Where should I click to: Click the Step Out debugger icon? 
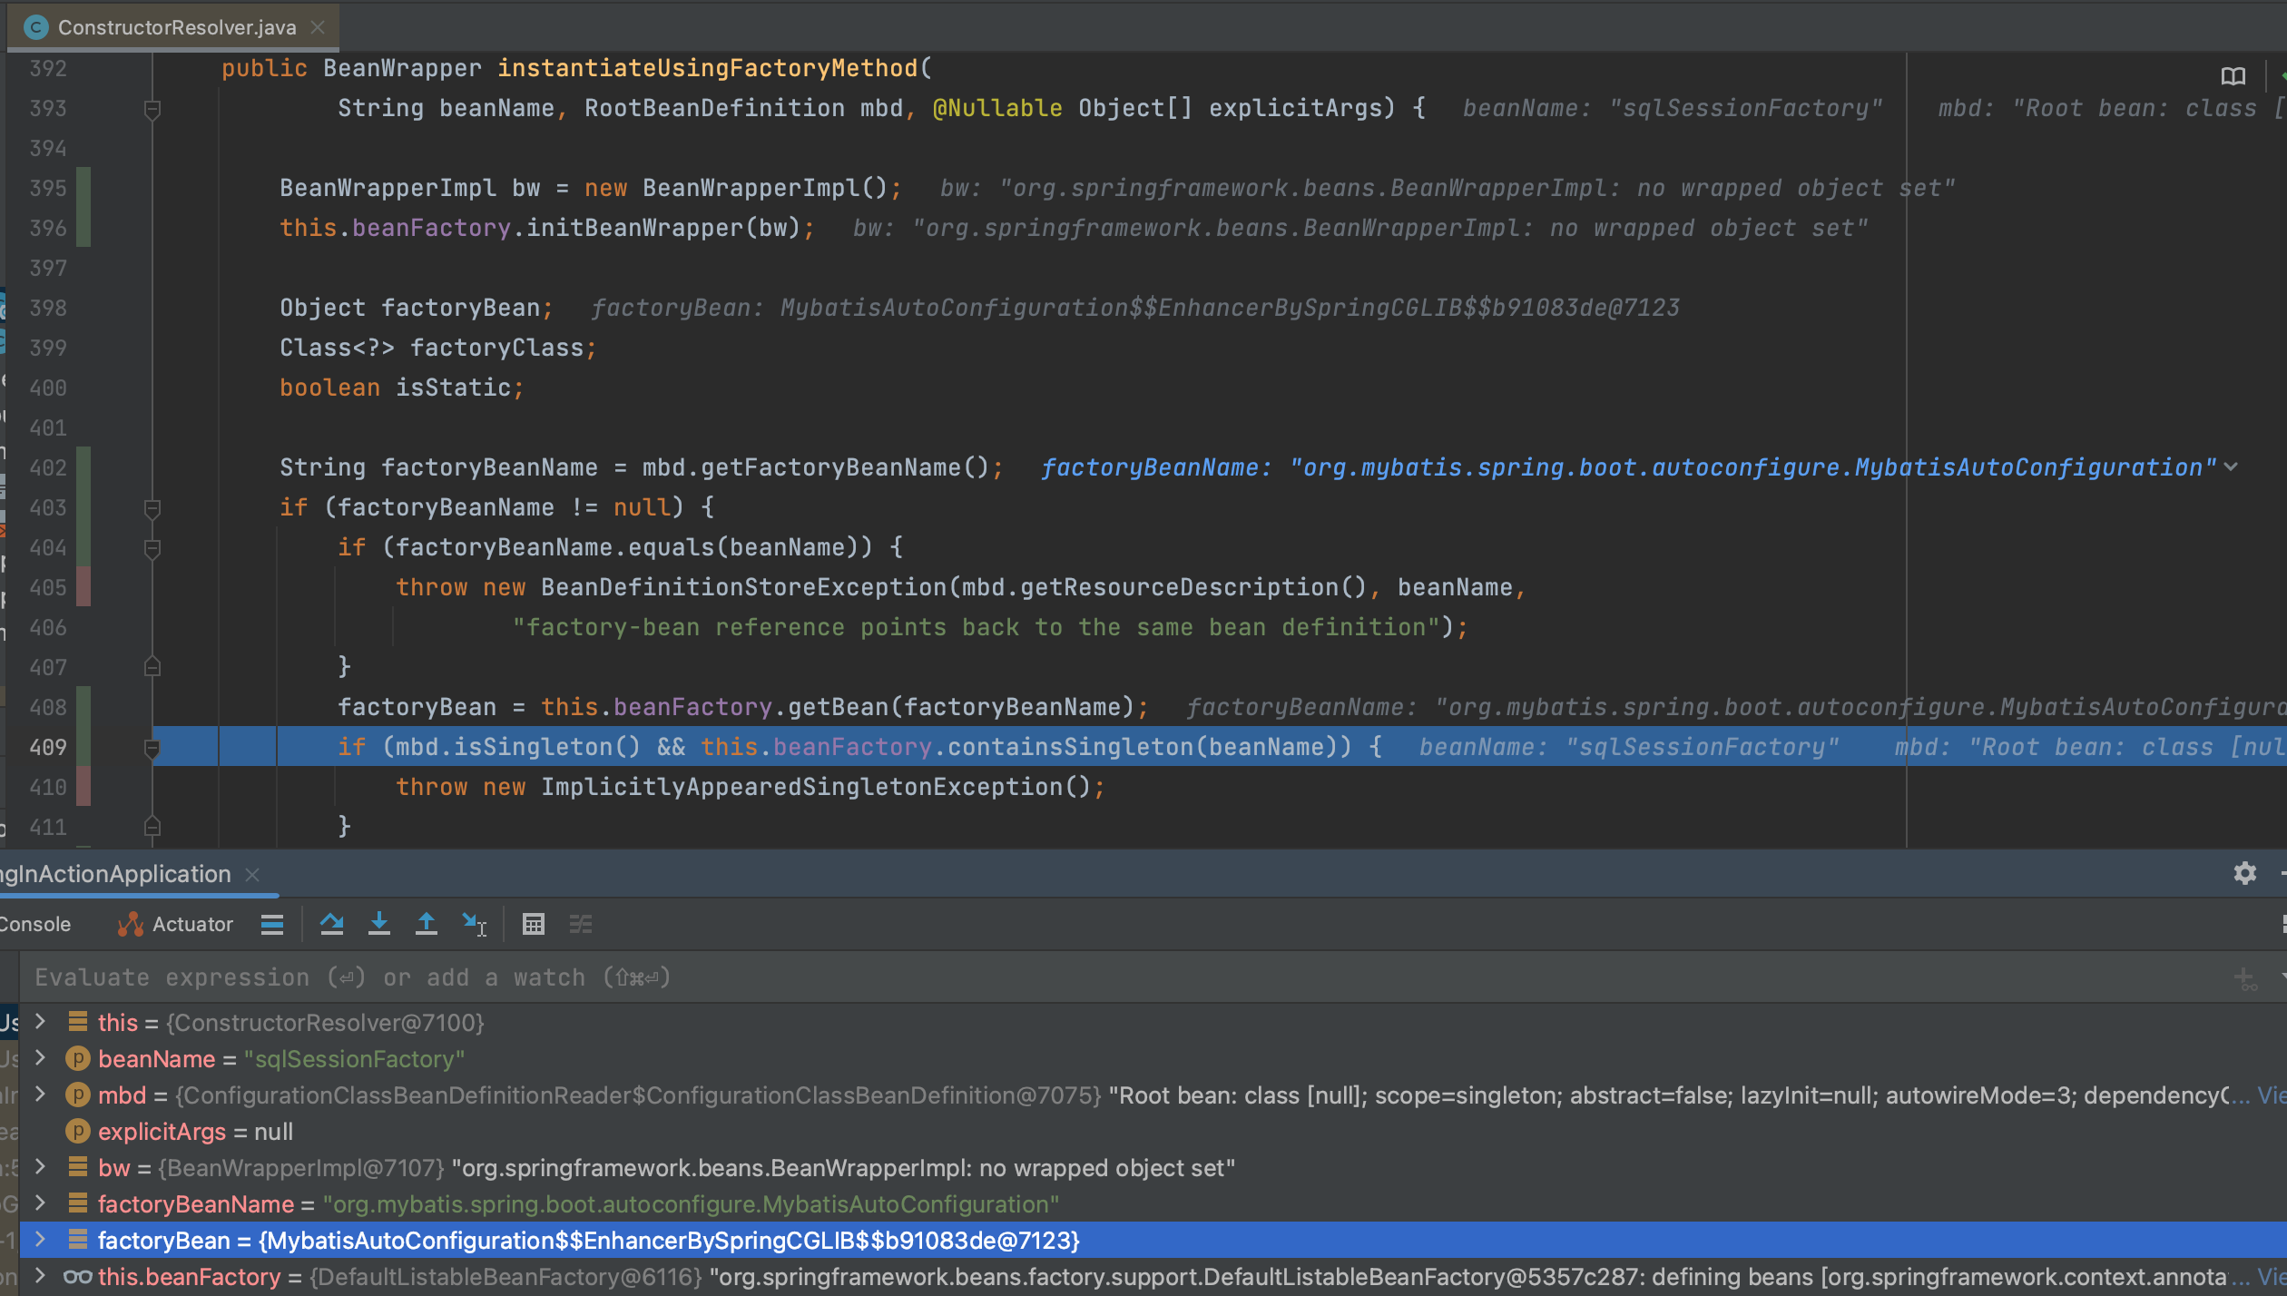point(426,924)
